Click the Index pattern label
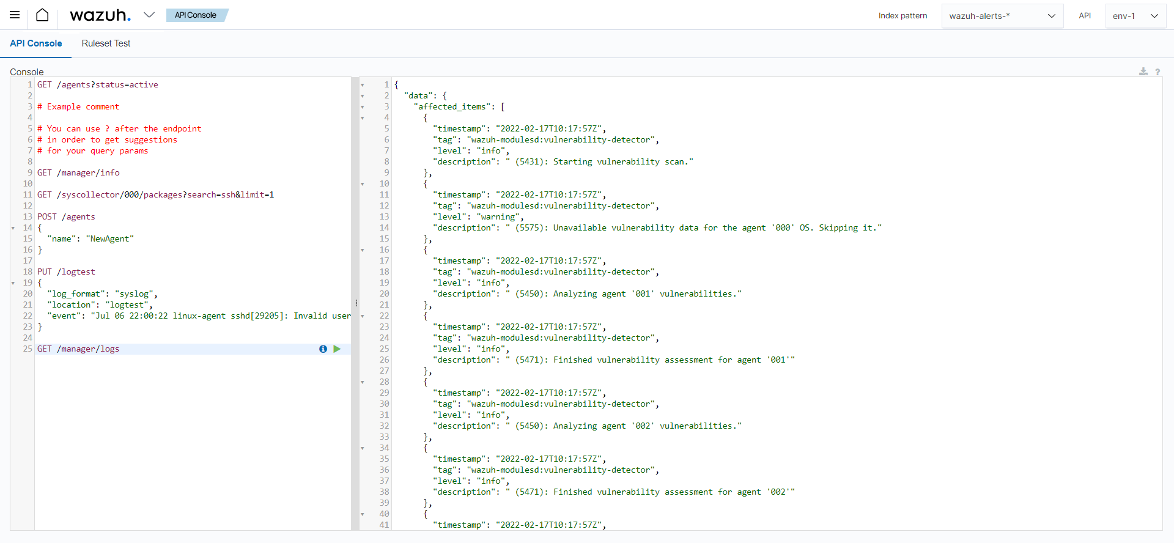Viewport: 1174px width, 543px height. pos(903,16)
